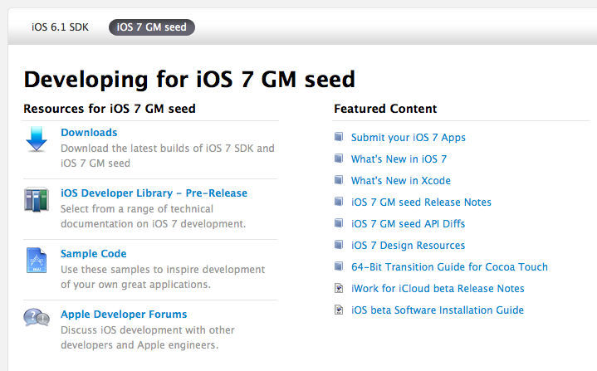Screen dimensions: 597x371
Task: Click document icon beside iWork for iCloud beta
Action: click(339, 289)
